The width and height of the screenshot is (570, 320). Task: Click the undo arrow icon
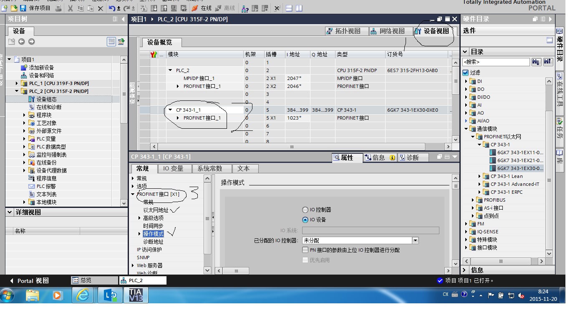[112, 8]
